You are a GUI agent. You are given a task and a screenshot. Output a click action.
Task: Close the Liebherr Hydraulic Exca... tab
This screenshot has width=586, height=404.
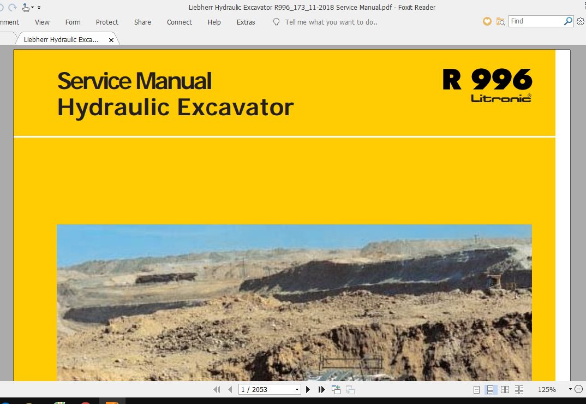[x=111, y=40]
